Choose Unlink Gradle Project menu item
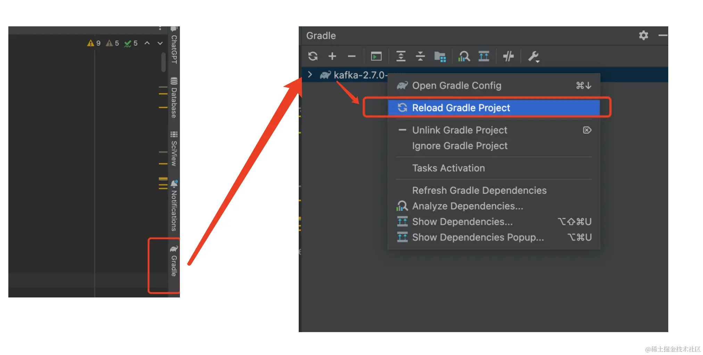This screenshot has height=355, width=703. 494,130
